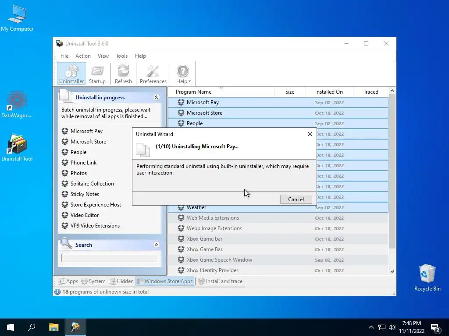This screenshot has width=449, height=336.
Task: Open the Startup toolbar icon
Action: 97,73
